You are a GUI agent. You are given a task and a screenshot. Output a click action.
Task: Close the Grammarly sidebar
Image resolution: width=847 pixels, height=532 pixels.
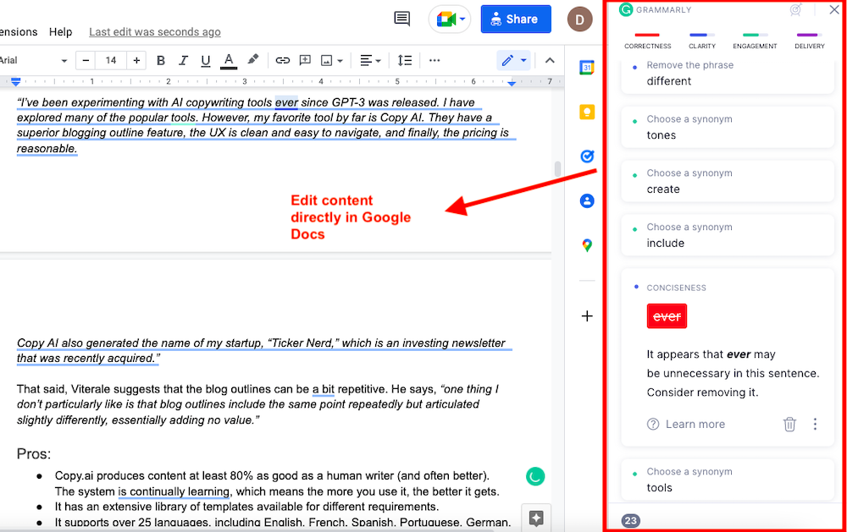click(834, 9)
